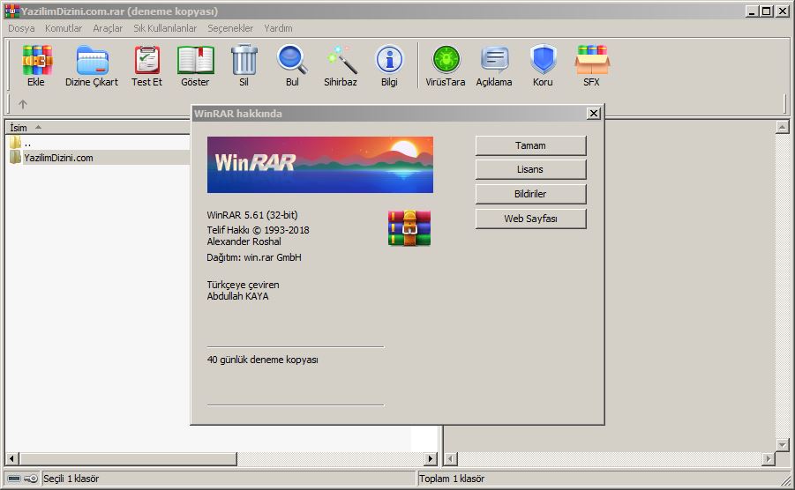Click '40 günlük deneme kopyası' text
This screenshot has width=795, height=490.
pyautogui.click(x=263, y=360)
